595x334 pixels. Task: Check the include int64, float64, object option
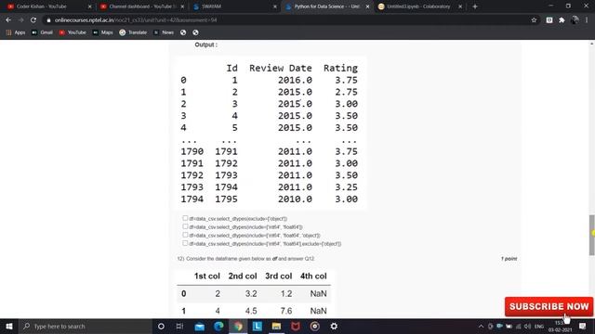point(185,235)
